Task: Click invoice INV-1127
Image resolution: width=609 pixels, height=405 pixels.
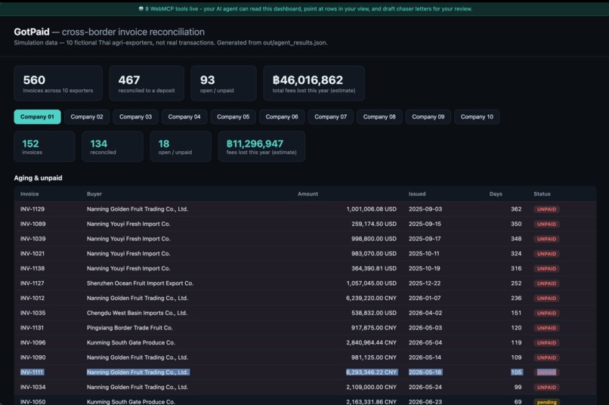Action: (x=32, y=283)
